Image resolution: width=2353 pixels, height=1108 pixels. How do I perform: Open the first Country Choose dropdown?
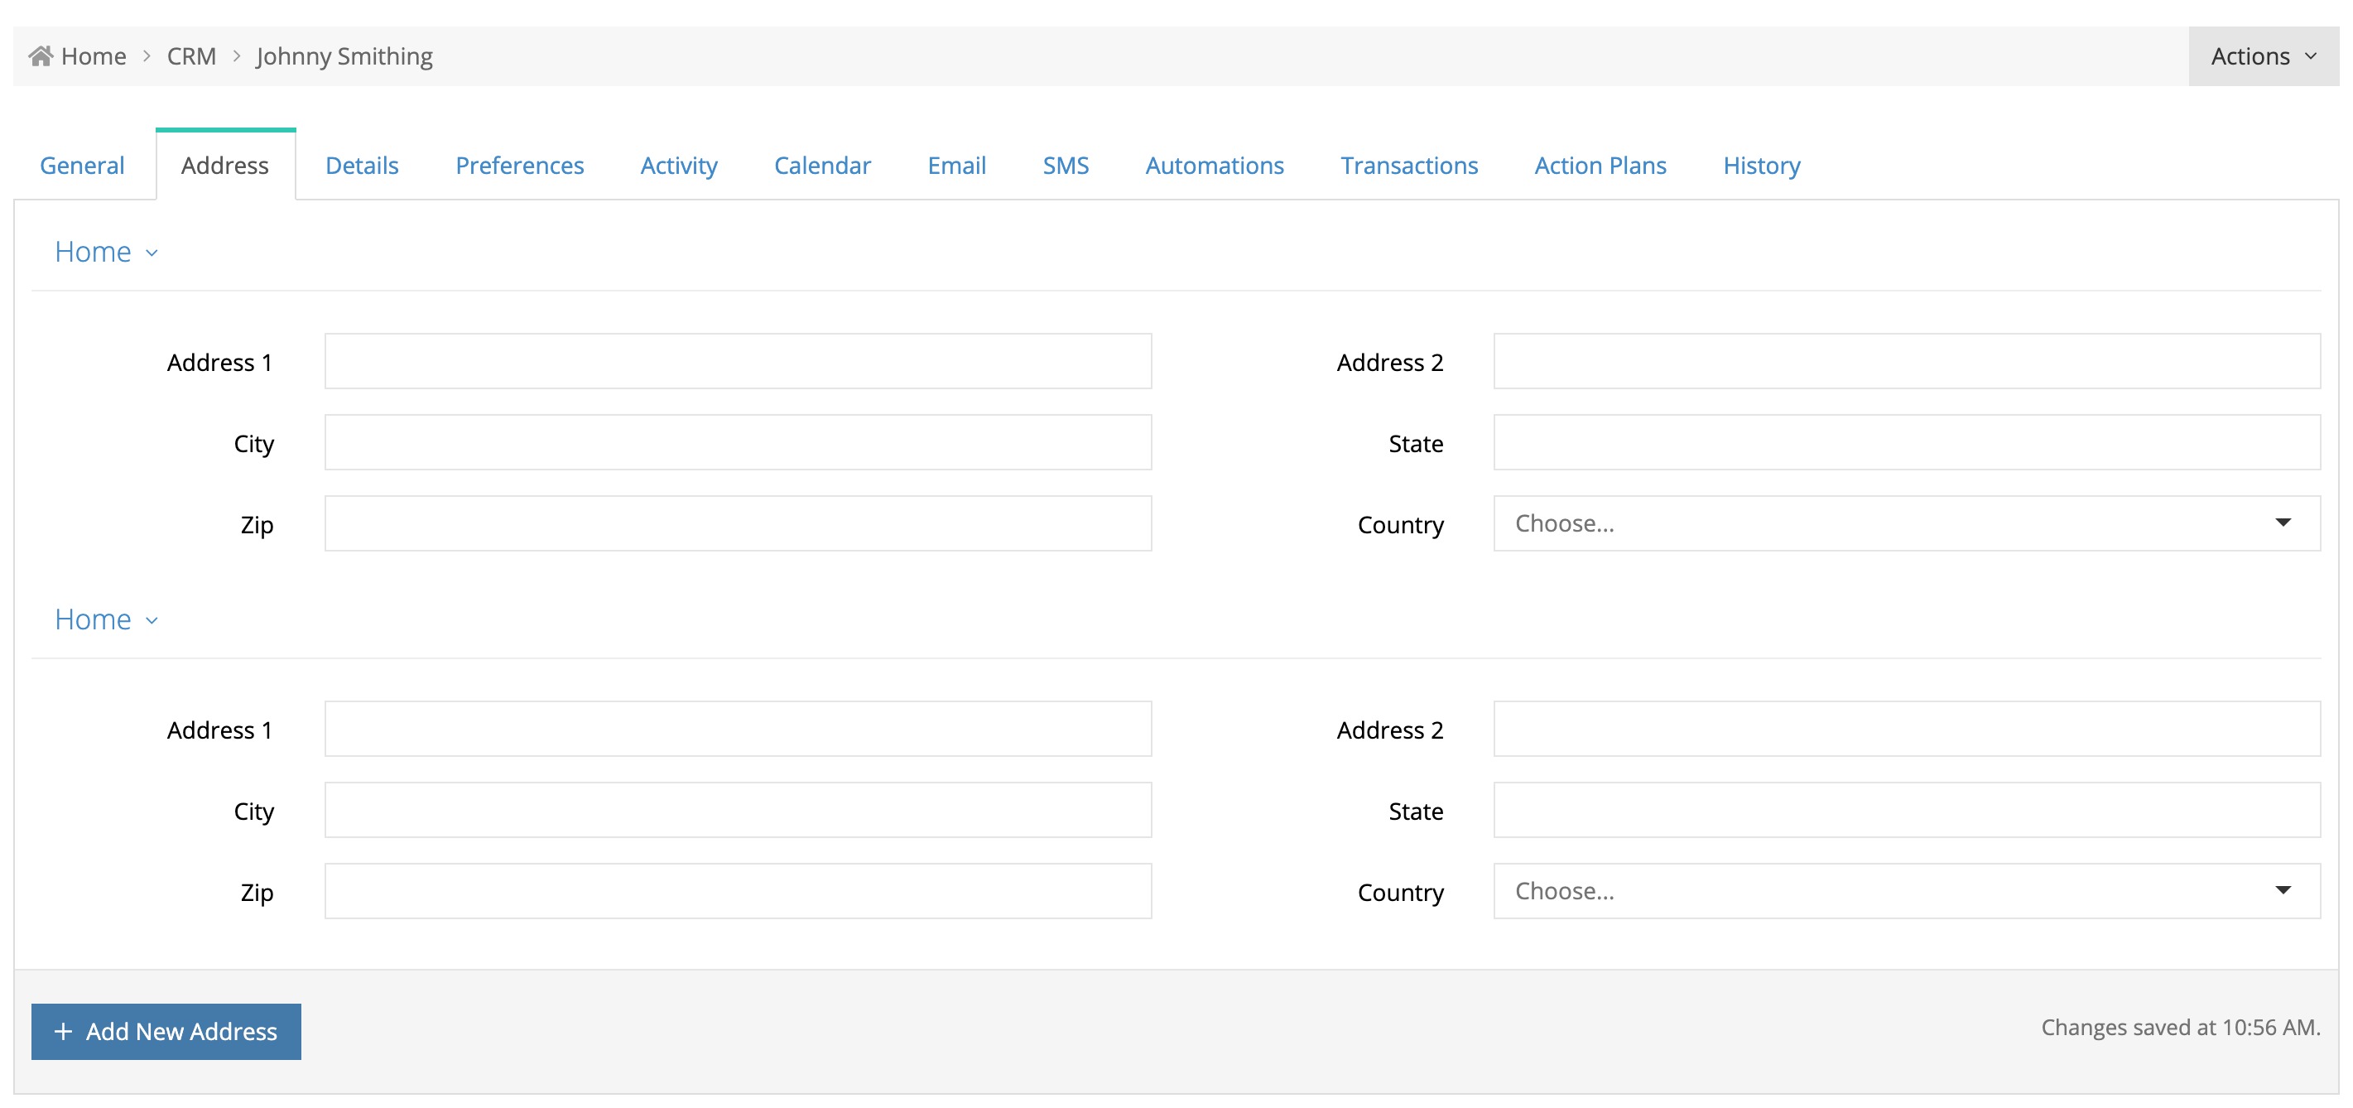[x=1905, y=523]
